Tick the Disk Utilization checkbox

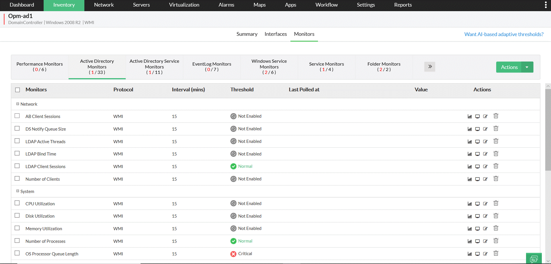tap(17, 216)
